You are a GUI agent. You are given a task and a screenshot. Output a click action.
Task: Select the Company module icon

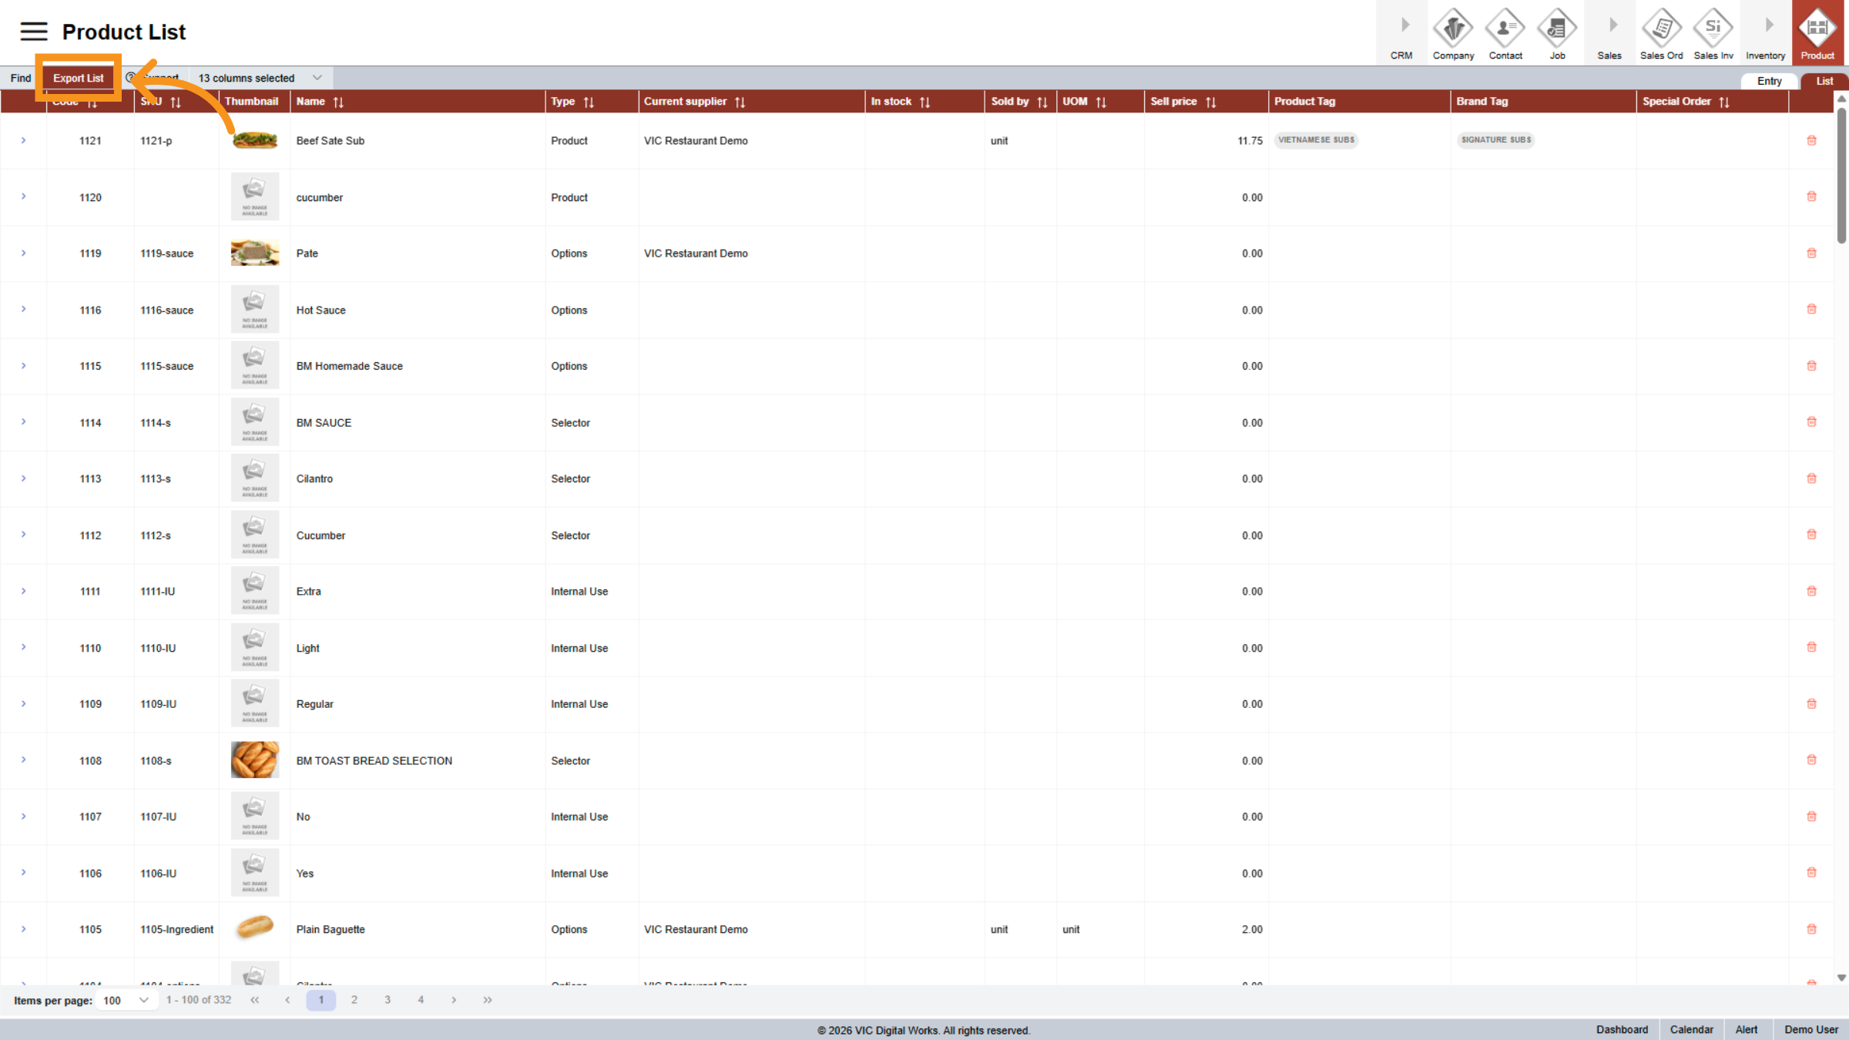pos(1453,32)
